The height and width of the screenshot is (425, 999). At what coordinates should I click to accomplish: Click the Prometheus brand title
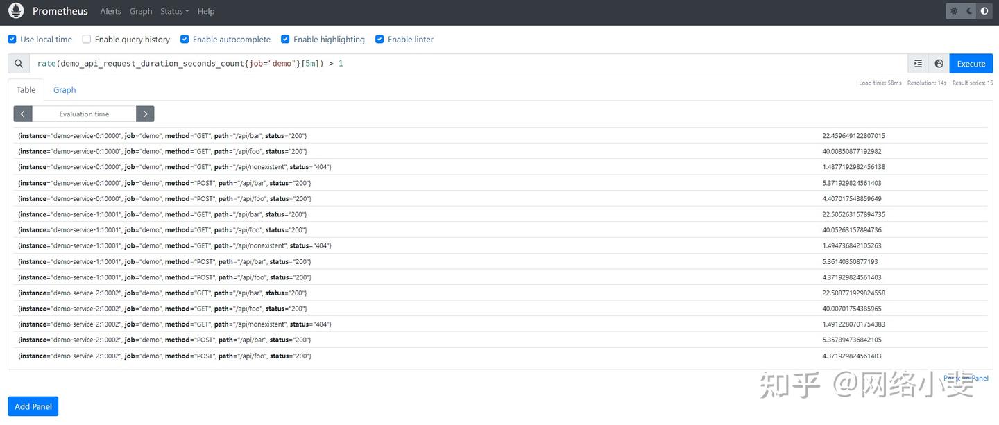pos(60,11)
